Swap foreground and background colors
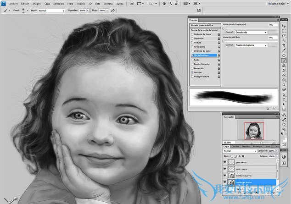The image size is (291, 204). pyautogui.click(x=285, y=133)
